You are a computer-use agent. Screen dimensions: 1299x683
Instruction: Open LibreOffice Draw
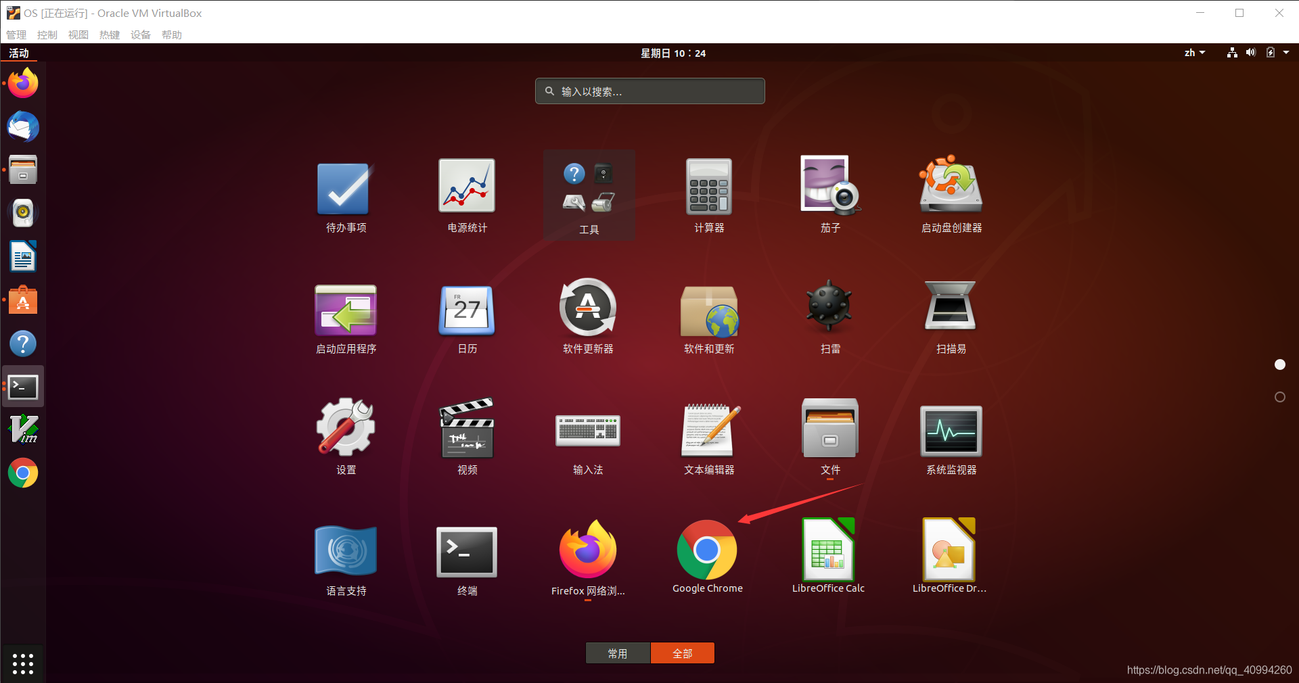click(949, 556)
